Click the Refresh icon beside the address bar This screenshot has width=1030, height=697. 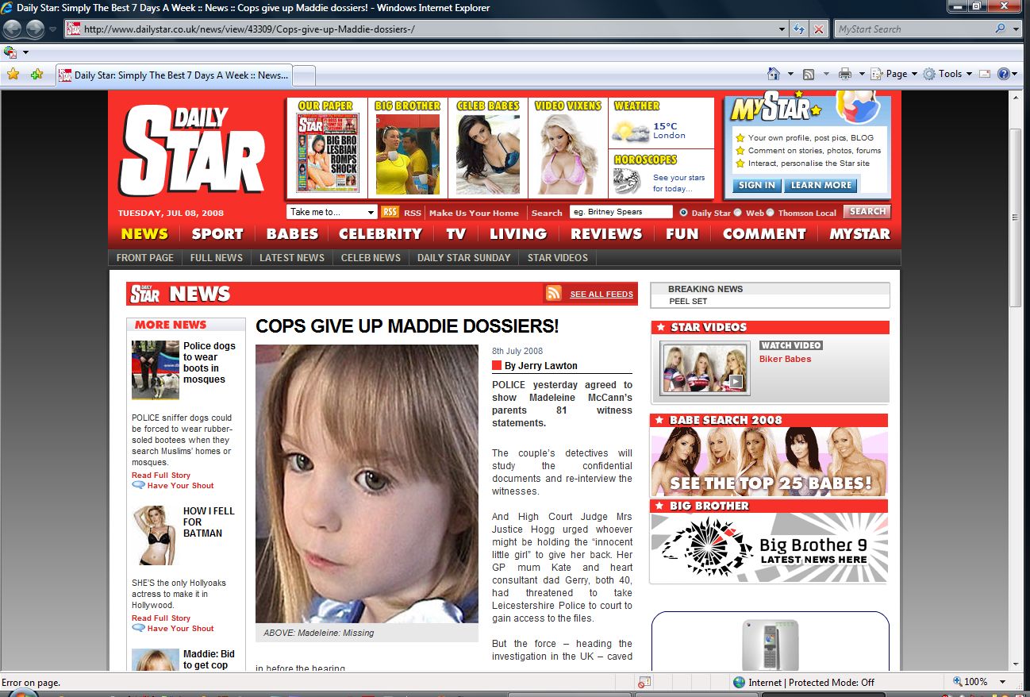coord(800,29)
